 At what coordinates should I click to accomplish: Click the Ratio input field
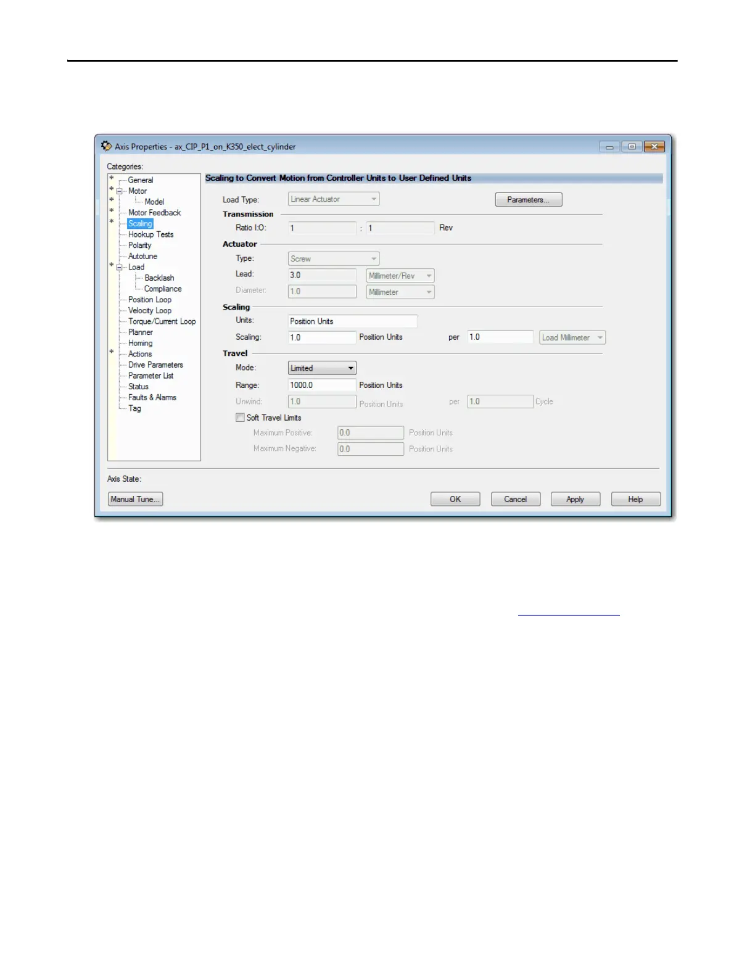pos(322,228)
